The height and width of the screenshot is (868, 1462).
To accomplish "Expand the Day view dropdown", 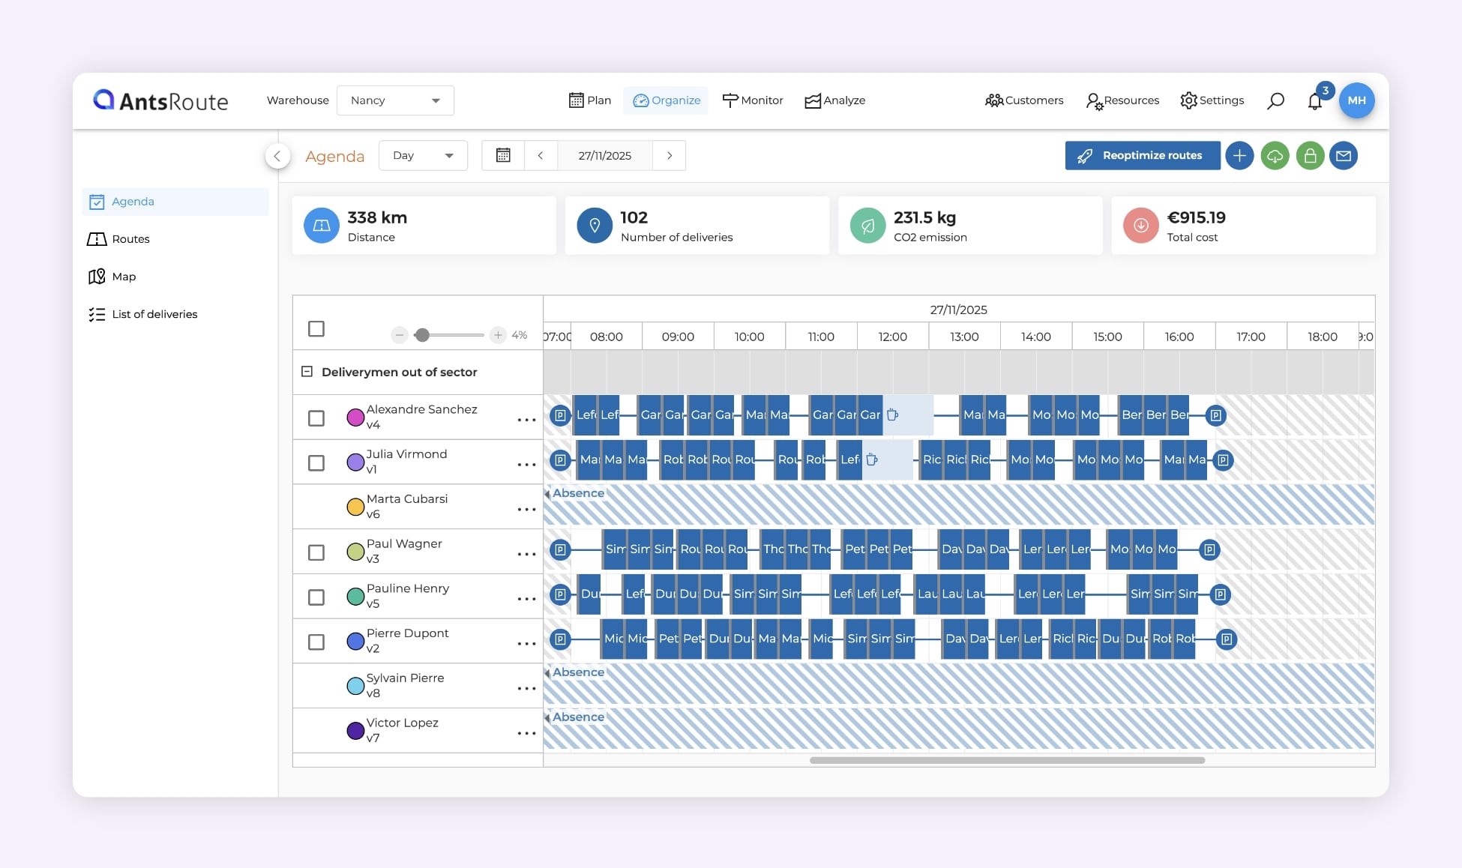I will (x=423, y=155).
